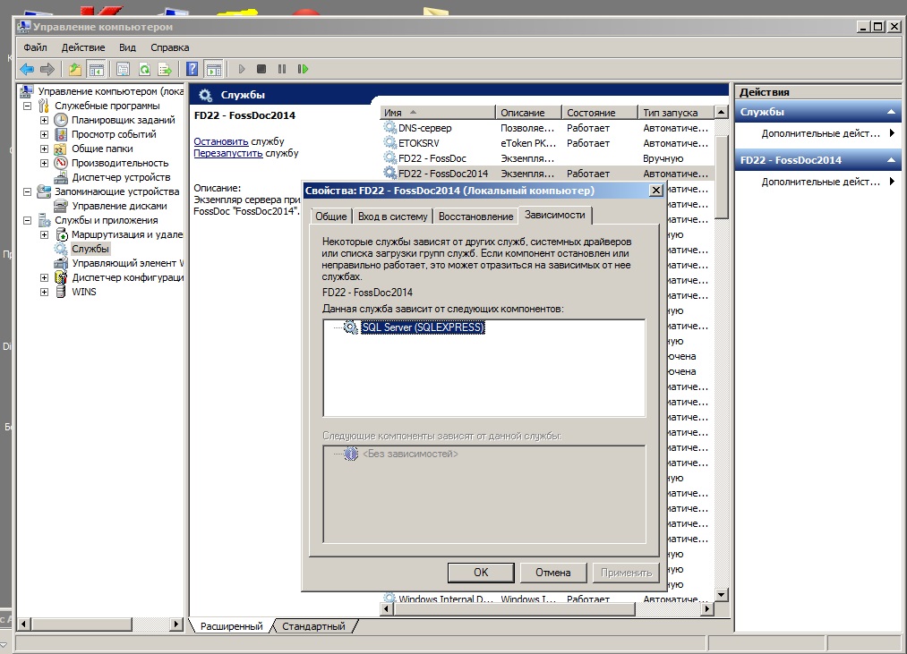This screenshot has width=907, height=654.
Task: Open the Properties toolbar icon
Action: [x=123, y=69]
